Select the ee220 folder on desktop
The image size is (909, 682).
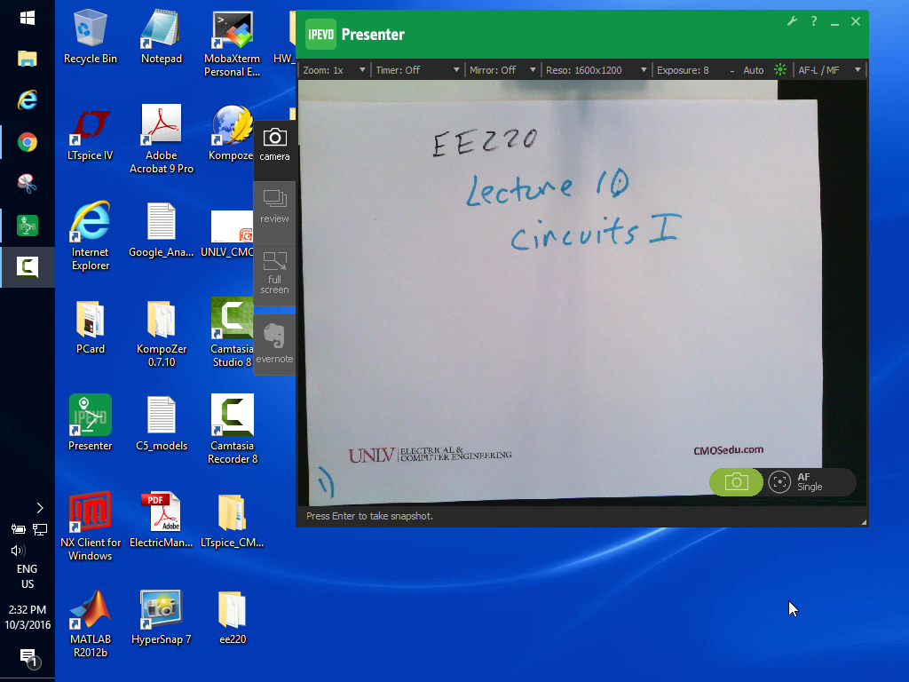pyautogui.click(x=232, y=618)
